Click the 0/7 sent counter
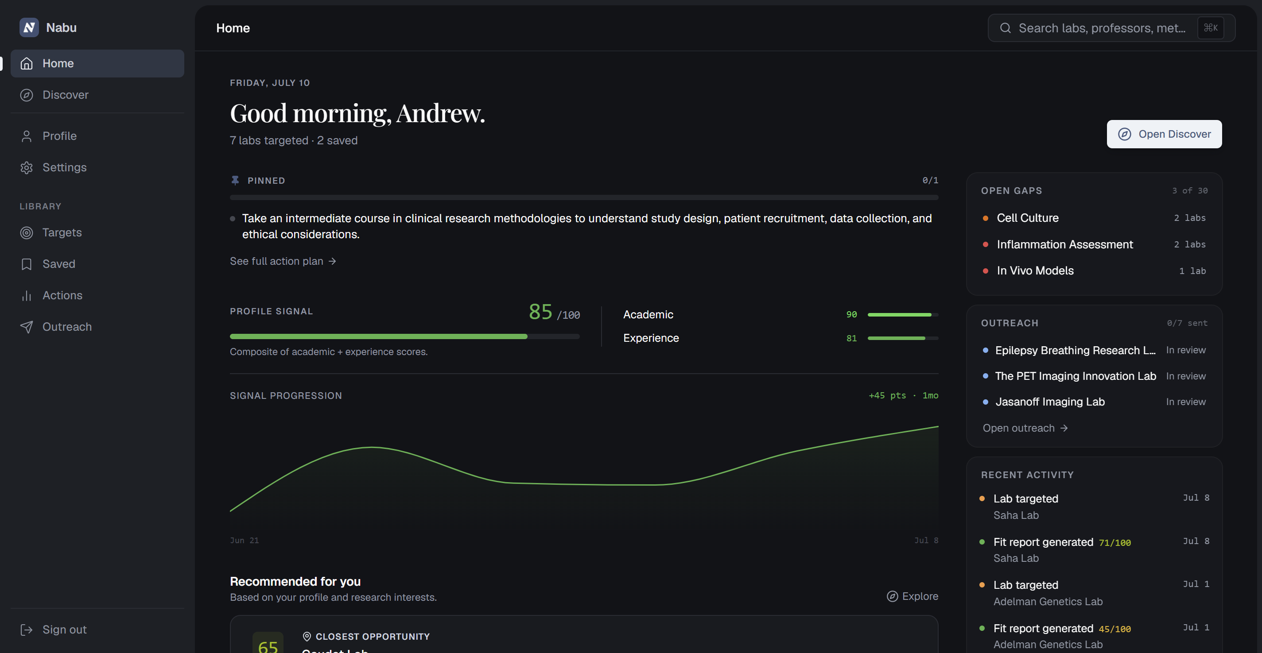The image size is (1262, 653). point(1187,323)
